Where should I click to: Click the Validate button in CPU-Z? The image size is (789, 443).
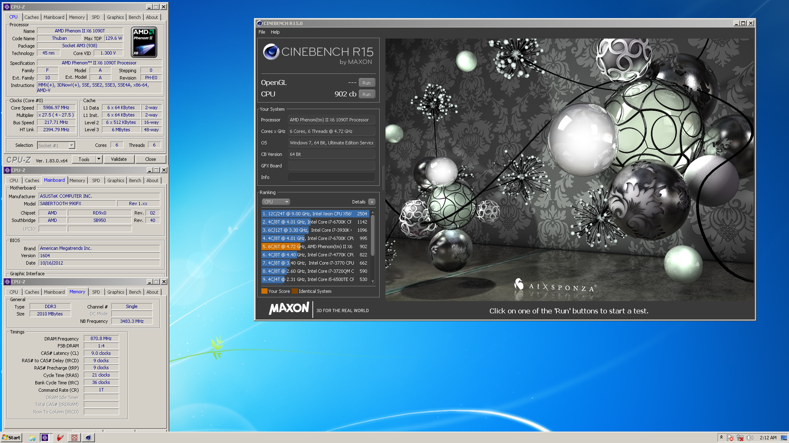tap(119, 159)
